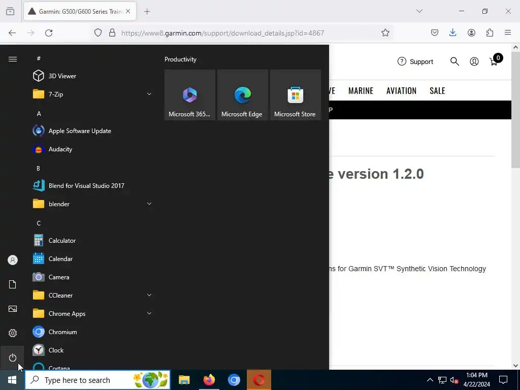The image size is (520, 390).
Task: Open the MARINE menu on Garmin
Action: point(361,90)
